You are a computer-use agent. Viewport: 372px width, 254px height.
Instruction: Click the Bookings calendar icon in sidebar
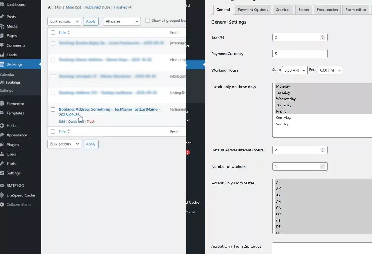tap(2, 64)
